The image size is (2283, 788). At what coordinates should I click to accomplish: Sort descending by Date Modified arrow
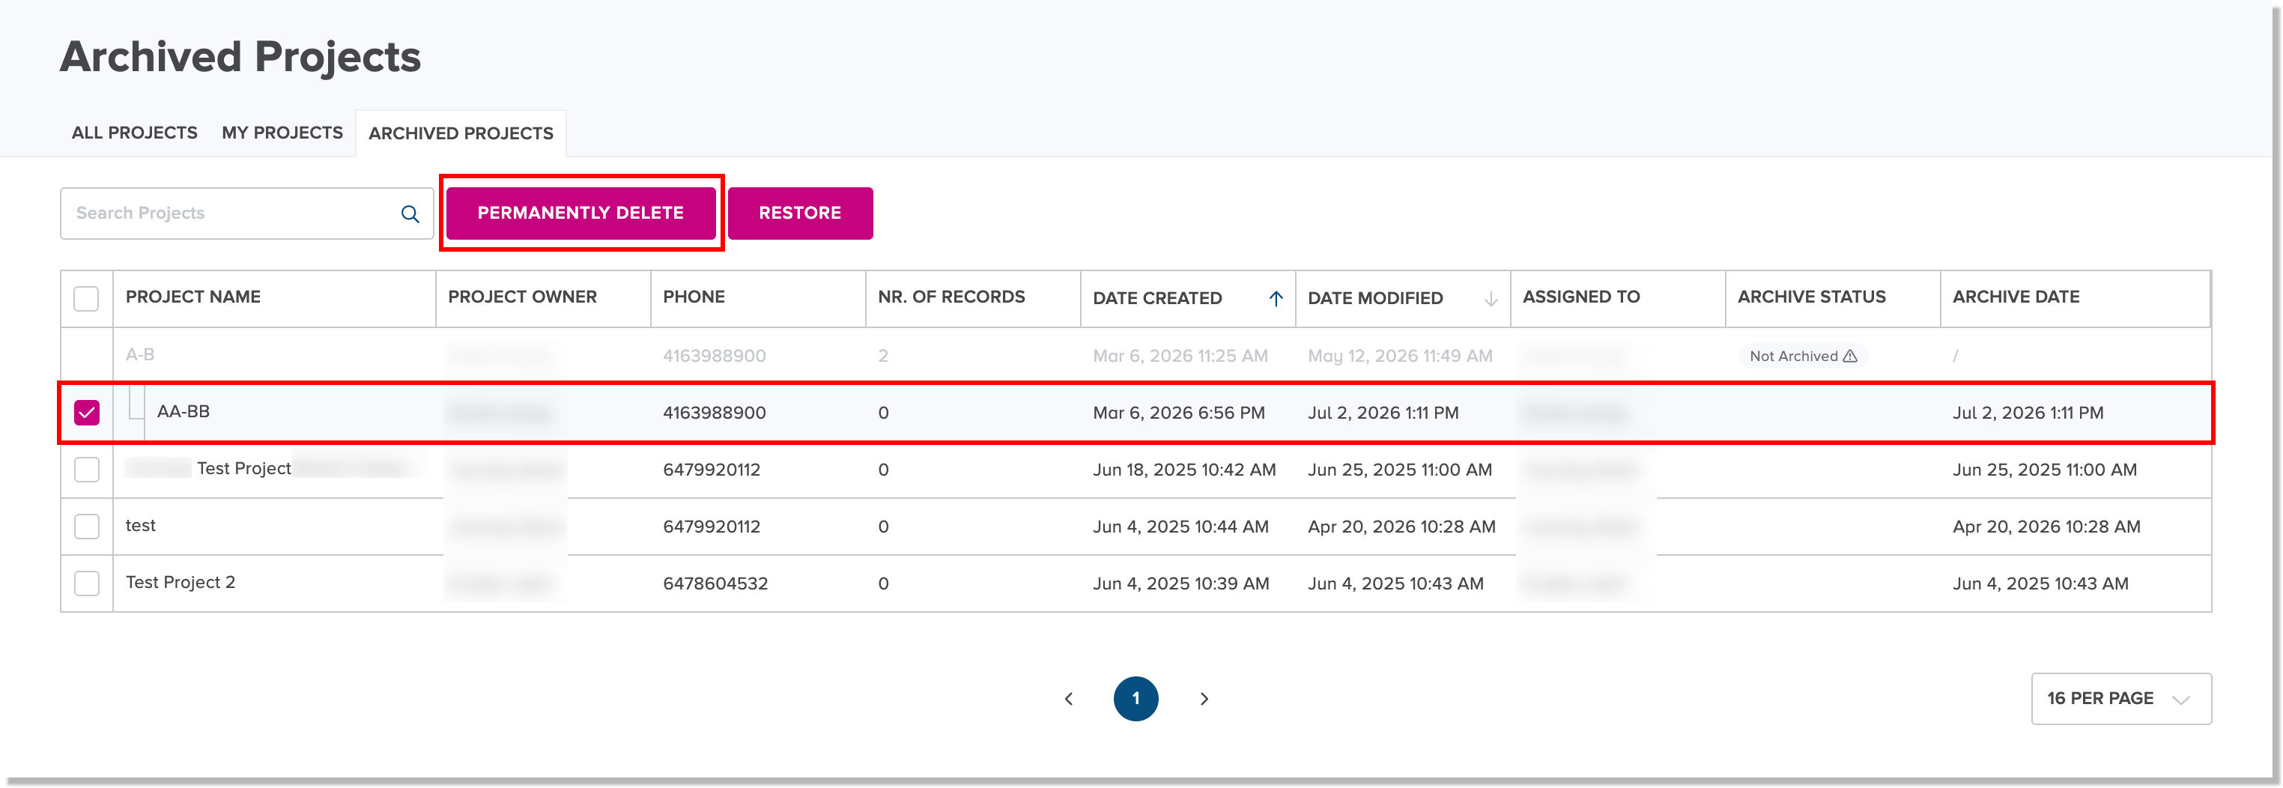click(1491, 299)
